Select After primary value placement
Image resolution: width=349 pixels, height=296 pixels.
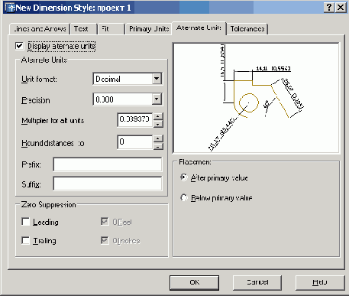[184, 177]
